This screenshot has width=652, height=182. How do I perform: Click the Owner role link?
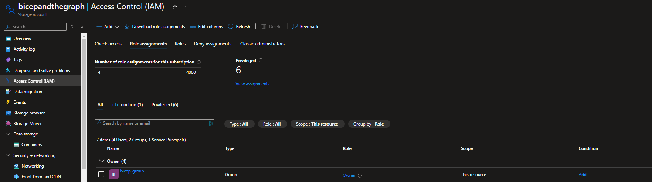click(x=349, y=176)
